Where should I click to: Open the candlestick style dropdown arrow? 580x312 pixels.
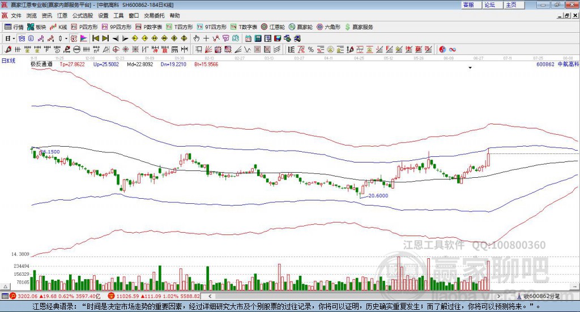click(x=66, y=39)
